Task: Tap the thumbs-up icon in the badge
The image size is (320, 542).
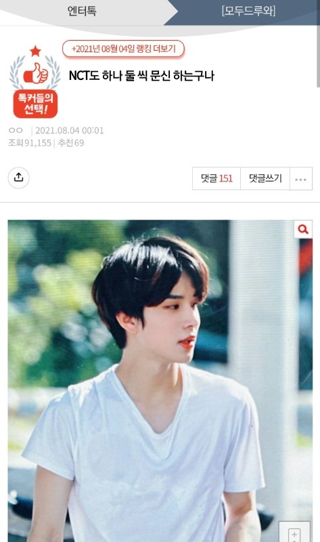Action: coord(36,73)
